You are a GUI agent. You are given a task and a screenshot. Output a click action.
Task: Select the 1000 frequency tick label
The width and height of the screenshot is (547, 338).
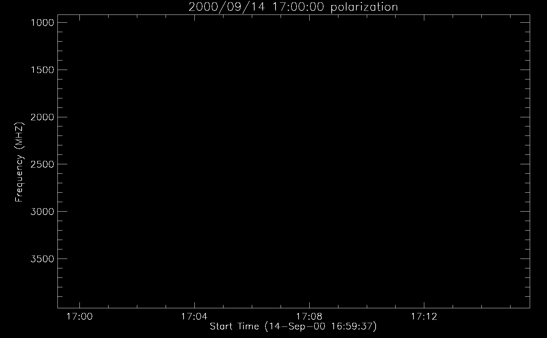click(42, 23)
